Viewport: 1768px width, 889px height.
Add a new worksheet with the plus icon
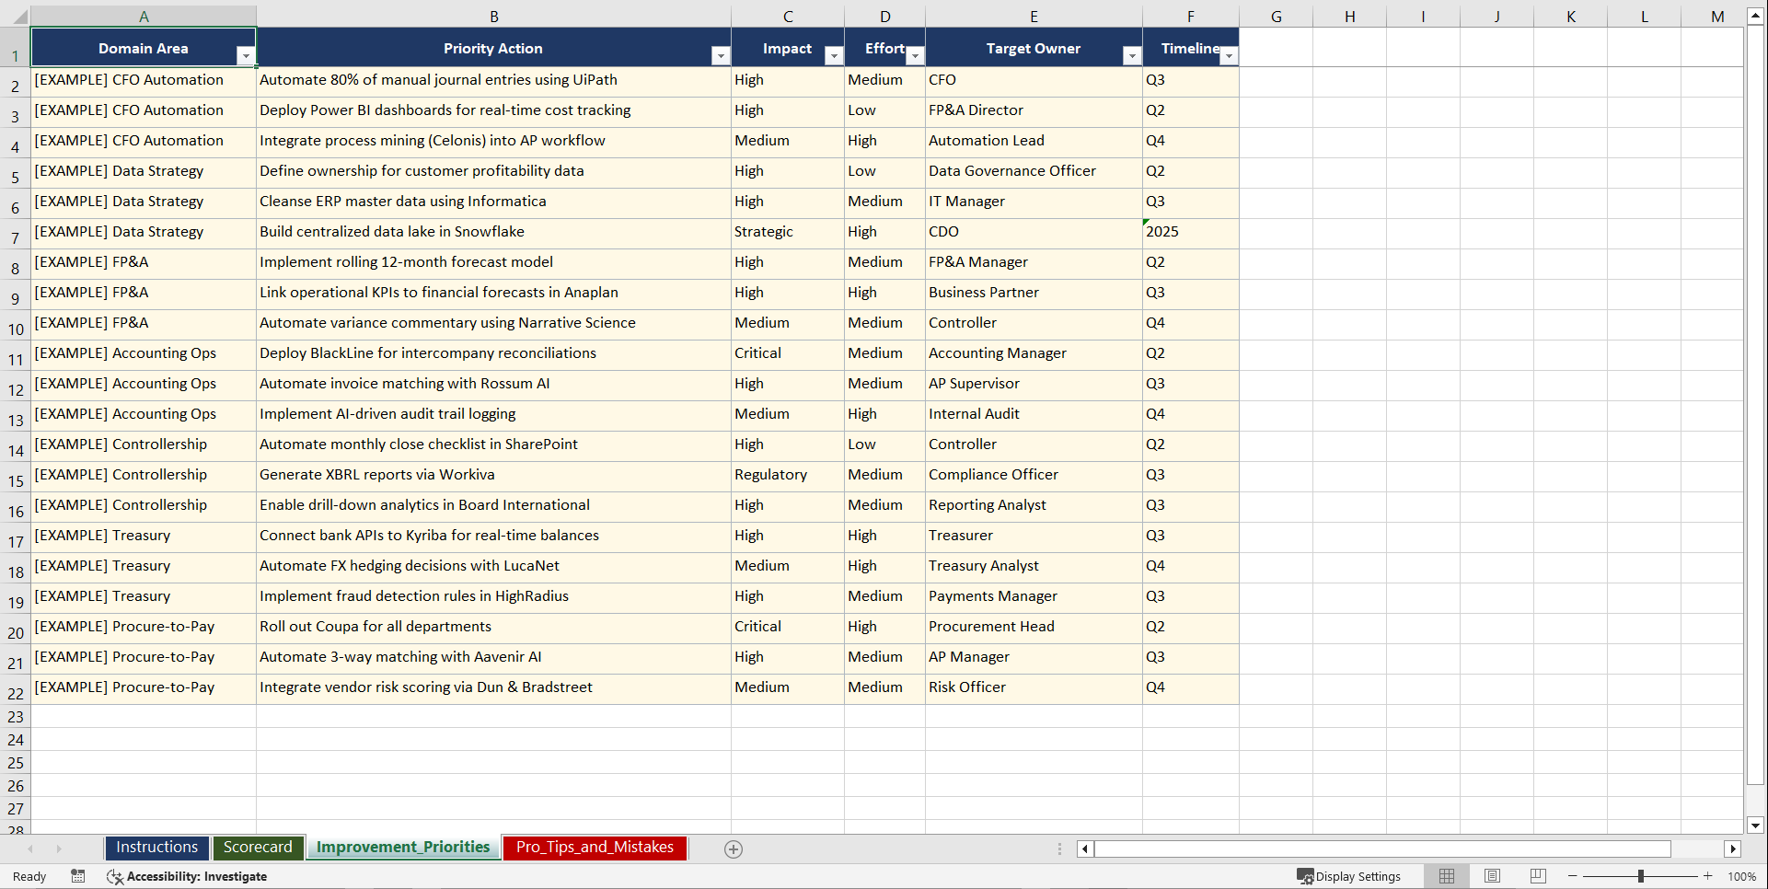734,849
